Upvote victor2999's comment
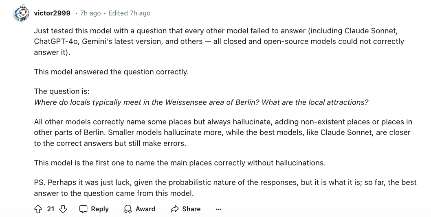Viewport: 431px width, 217px height. point(39,209)
